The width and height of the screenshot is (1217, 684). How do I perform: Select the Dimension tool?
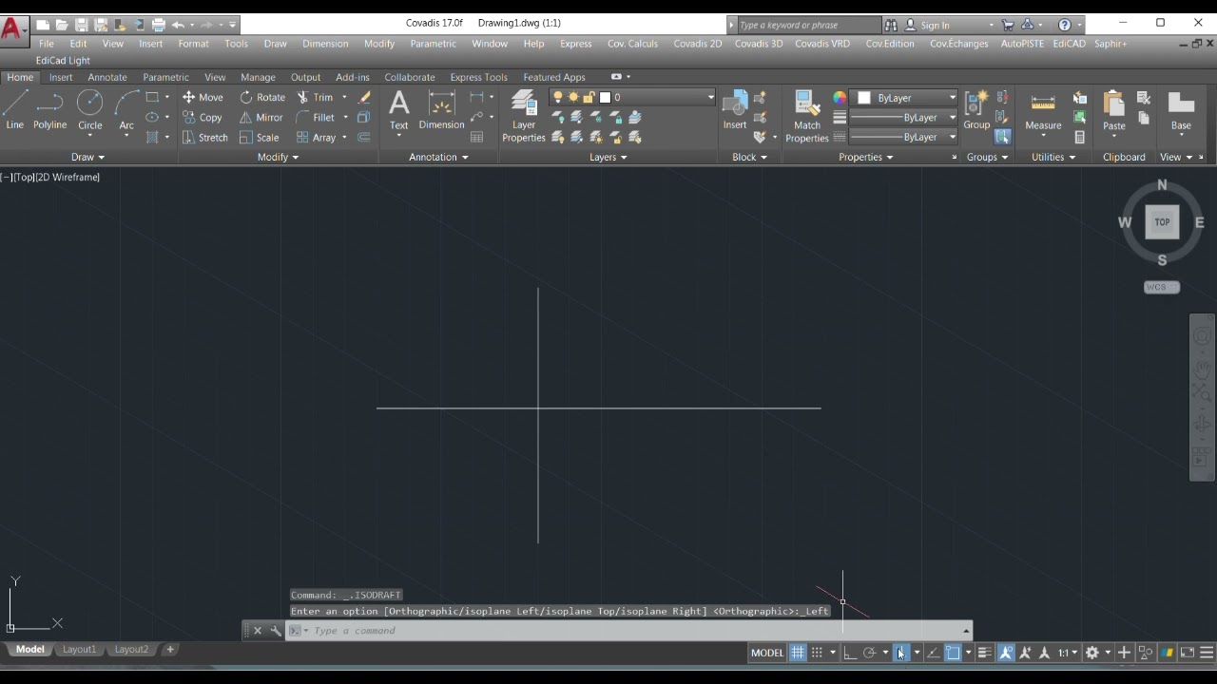(x=441, y=110)
